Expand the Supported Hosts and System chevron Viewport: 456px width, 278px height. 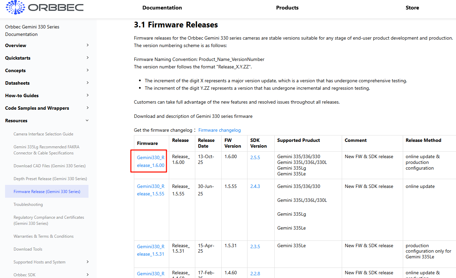pos(87,262)
